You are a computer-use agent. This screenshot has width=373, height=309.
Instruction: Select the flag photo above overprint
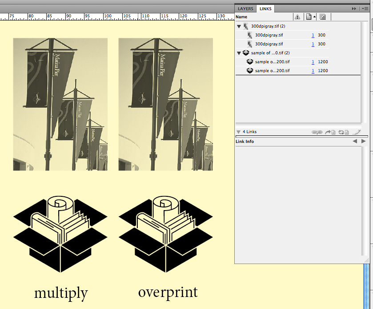(x=165, y=104)
